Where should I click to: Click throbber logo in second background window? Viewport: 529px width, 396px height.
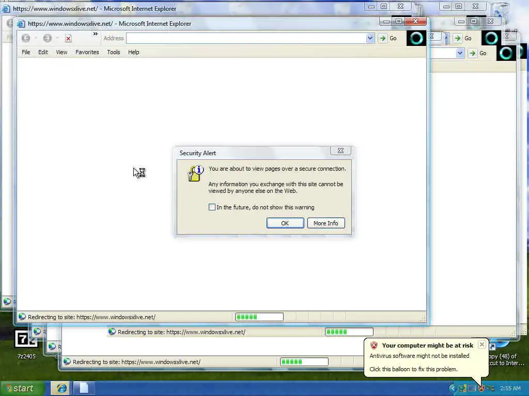(x=491, y=38)
